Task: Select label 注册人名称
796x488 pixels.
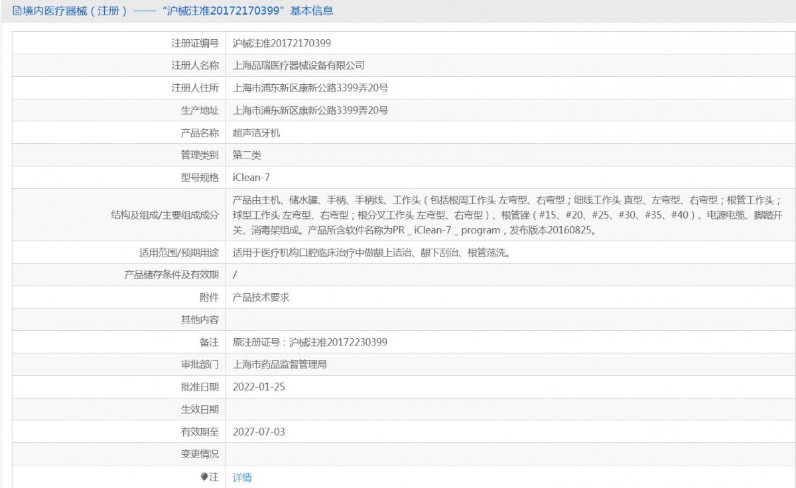Action: 194,66
